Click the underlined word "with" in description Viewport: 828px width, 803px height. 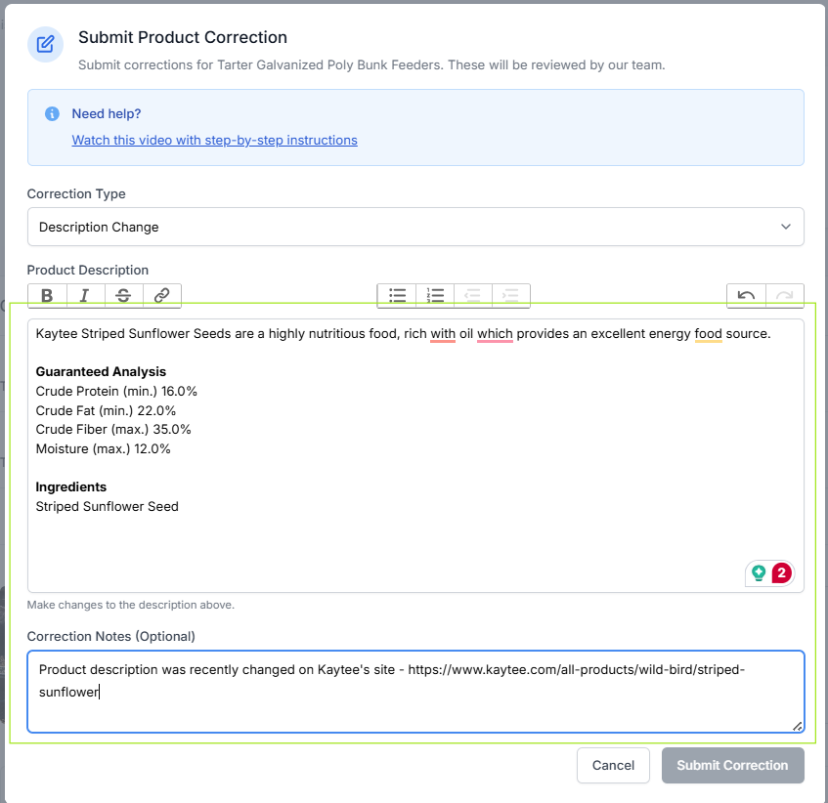pos(443,334)
